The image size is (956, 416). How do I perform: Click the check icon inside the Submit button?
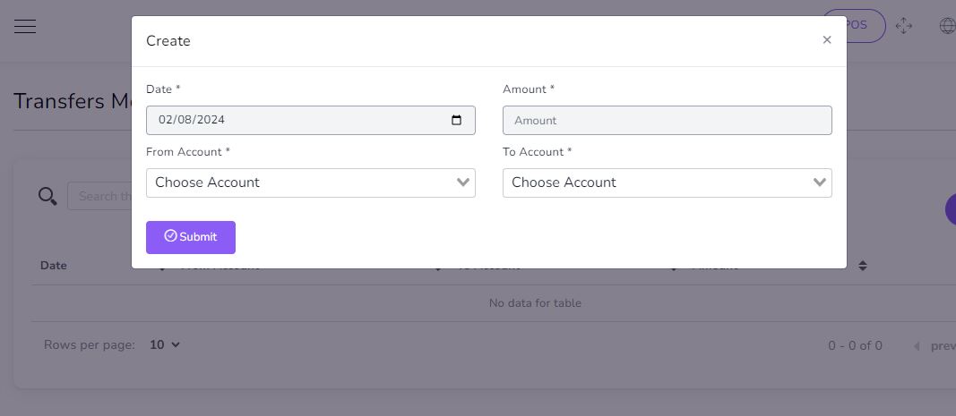click(171, 235)
